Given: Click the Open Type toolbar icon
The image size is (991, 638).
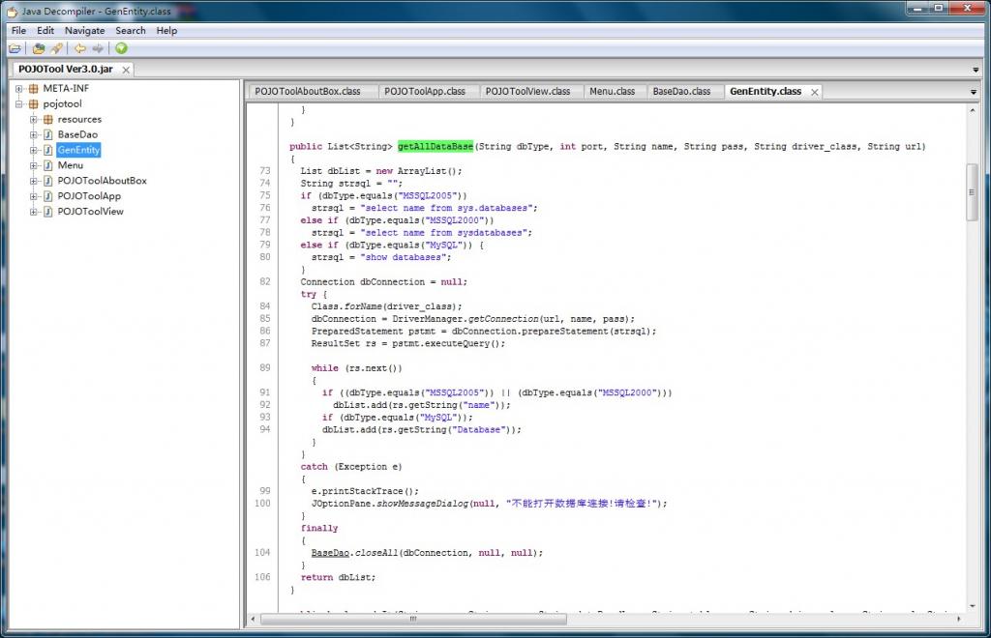Looking at the screenshot, I should 39,48.
